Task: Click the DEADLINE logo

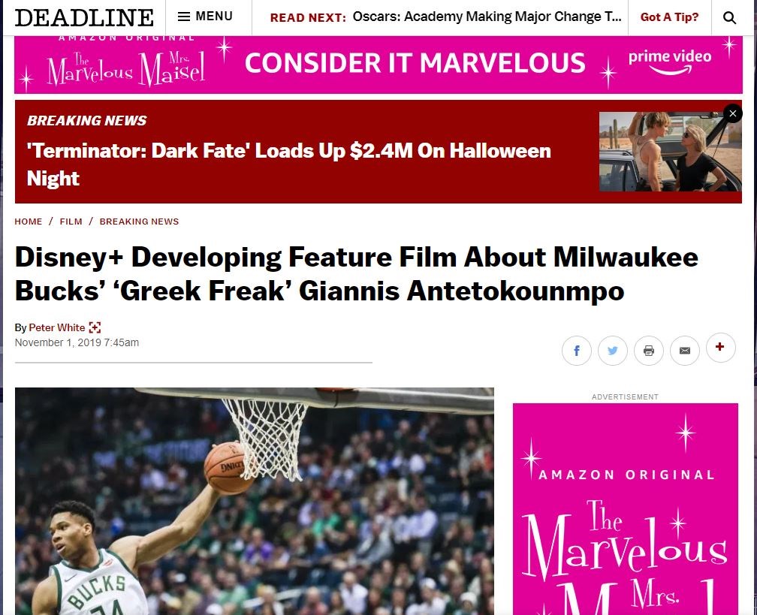Action: 84,18
